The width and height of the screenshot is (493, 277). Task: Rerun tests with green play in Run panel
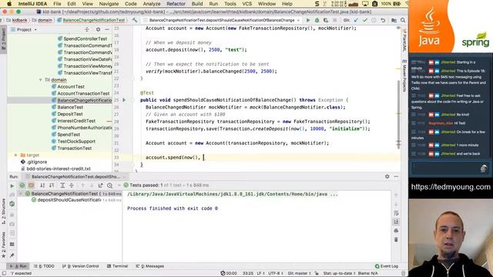tap(12, 185)
